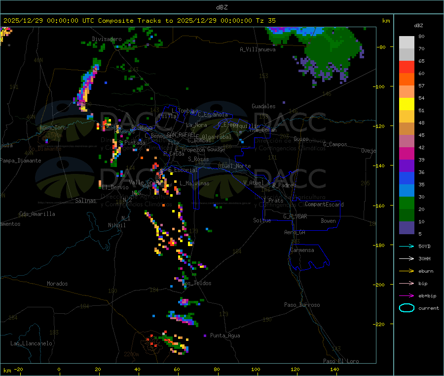
Task: Click the 50YD cyan arrow legend icon
Action: pyautogui.click(x=407, y=246)
